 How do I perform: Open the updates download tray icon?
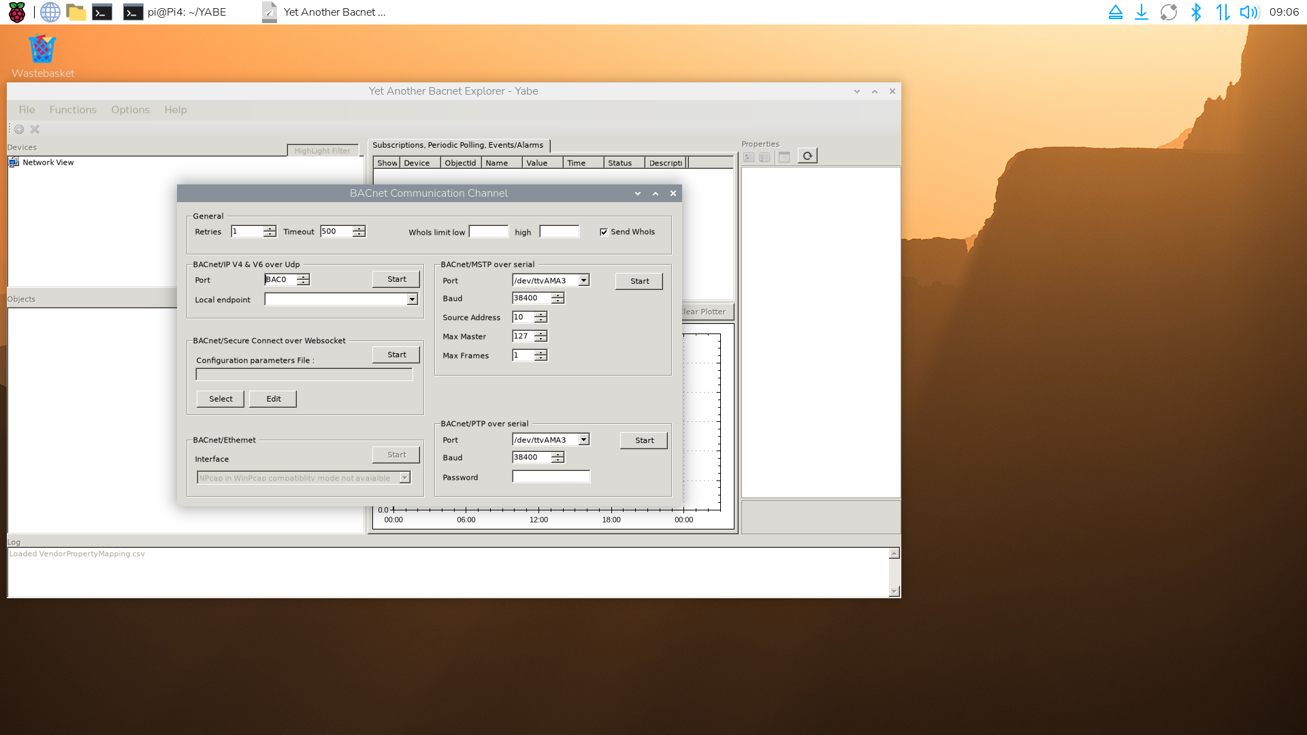[1142, 12]
